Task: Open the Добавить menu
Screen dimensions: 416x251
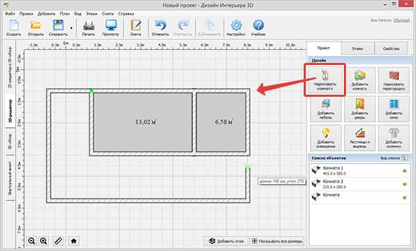Action: pyautogui.click(x=46, y=14)
